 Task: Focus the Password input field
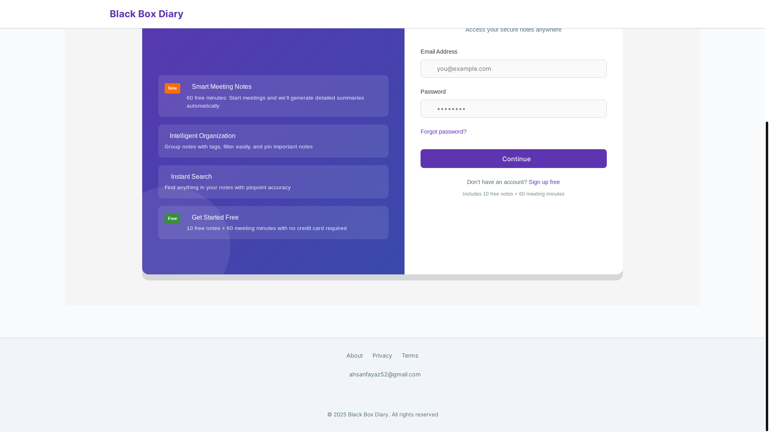[x=513, y=109]
